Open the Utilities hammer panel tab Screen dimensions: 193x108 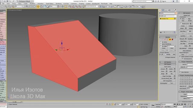tap(175, 10)
